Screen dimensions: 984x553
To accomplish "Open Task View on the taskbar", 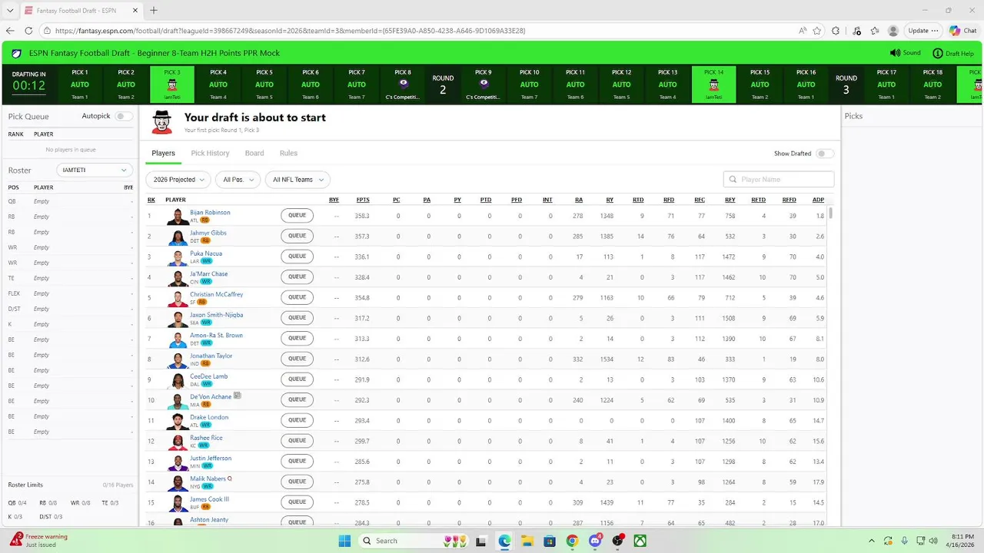I will [x=481, y=540].
